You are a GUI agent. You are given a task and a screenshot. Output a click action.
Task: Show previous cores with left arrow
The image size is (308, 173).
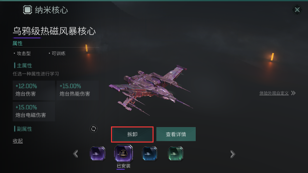coord(76,154)
